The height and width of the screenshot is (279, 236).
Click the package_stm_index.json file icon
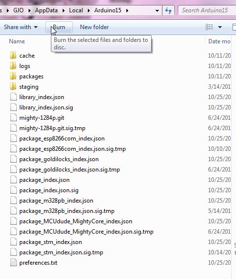pyautogui.click(x=13, y=242)
